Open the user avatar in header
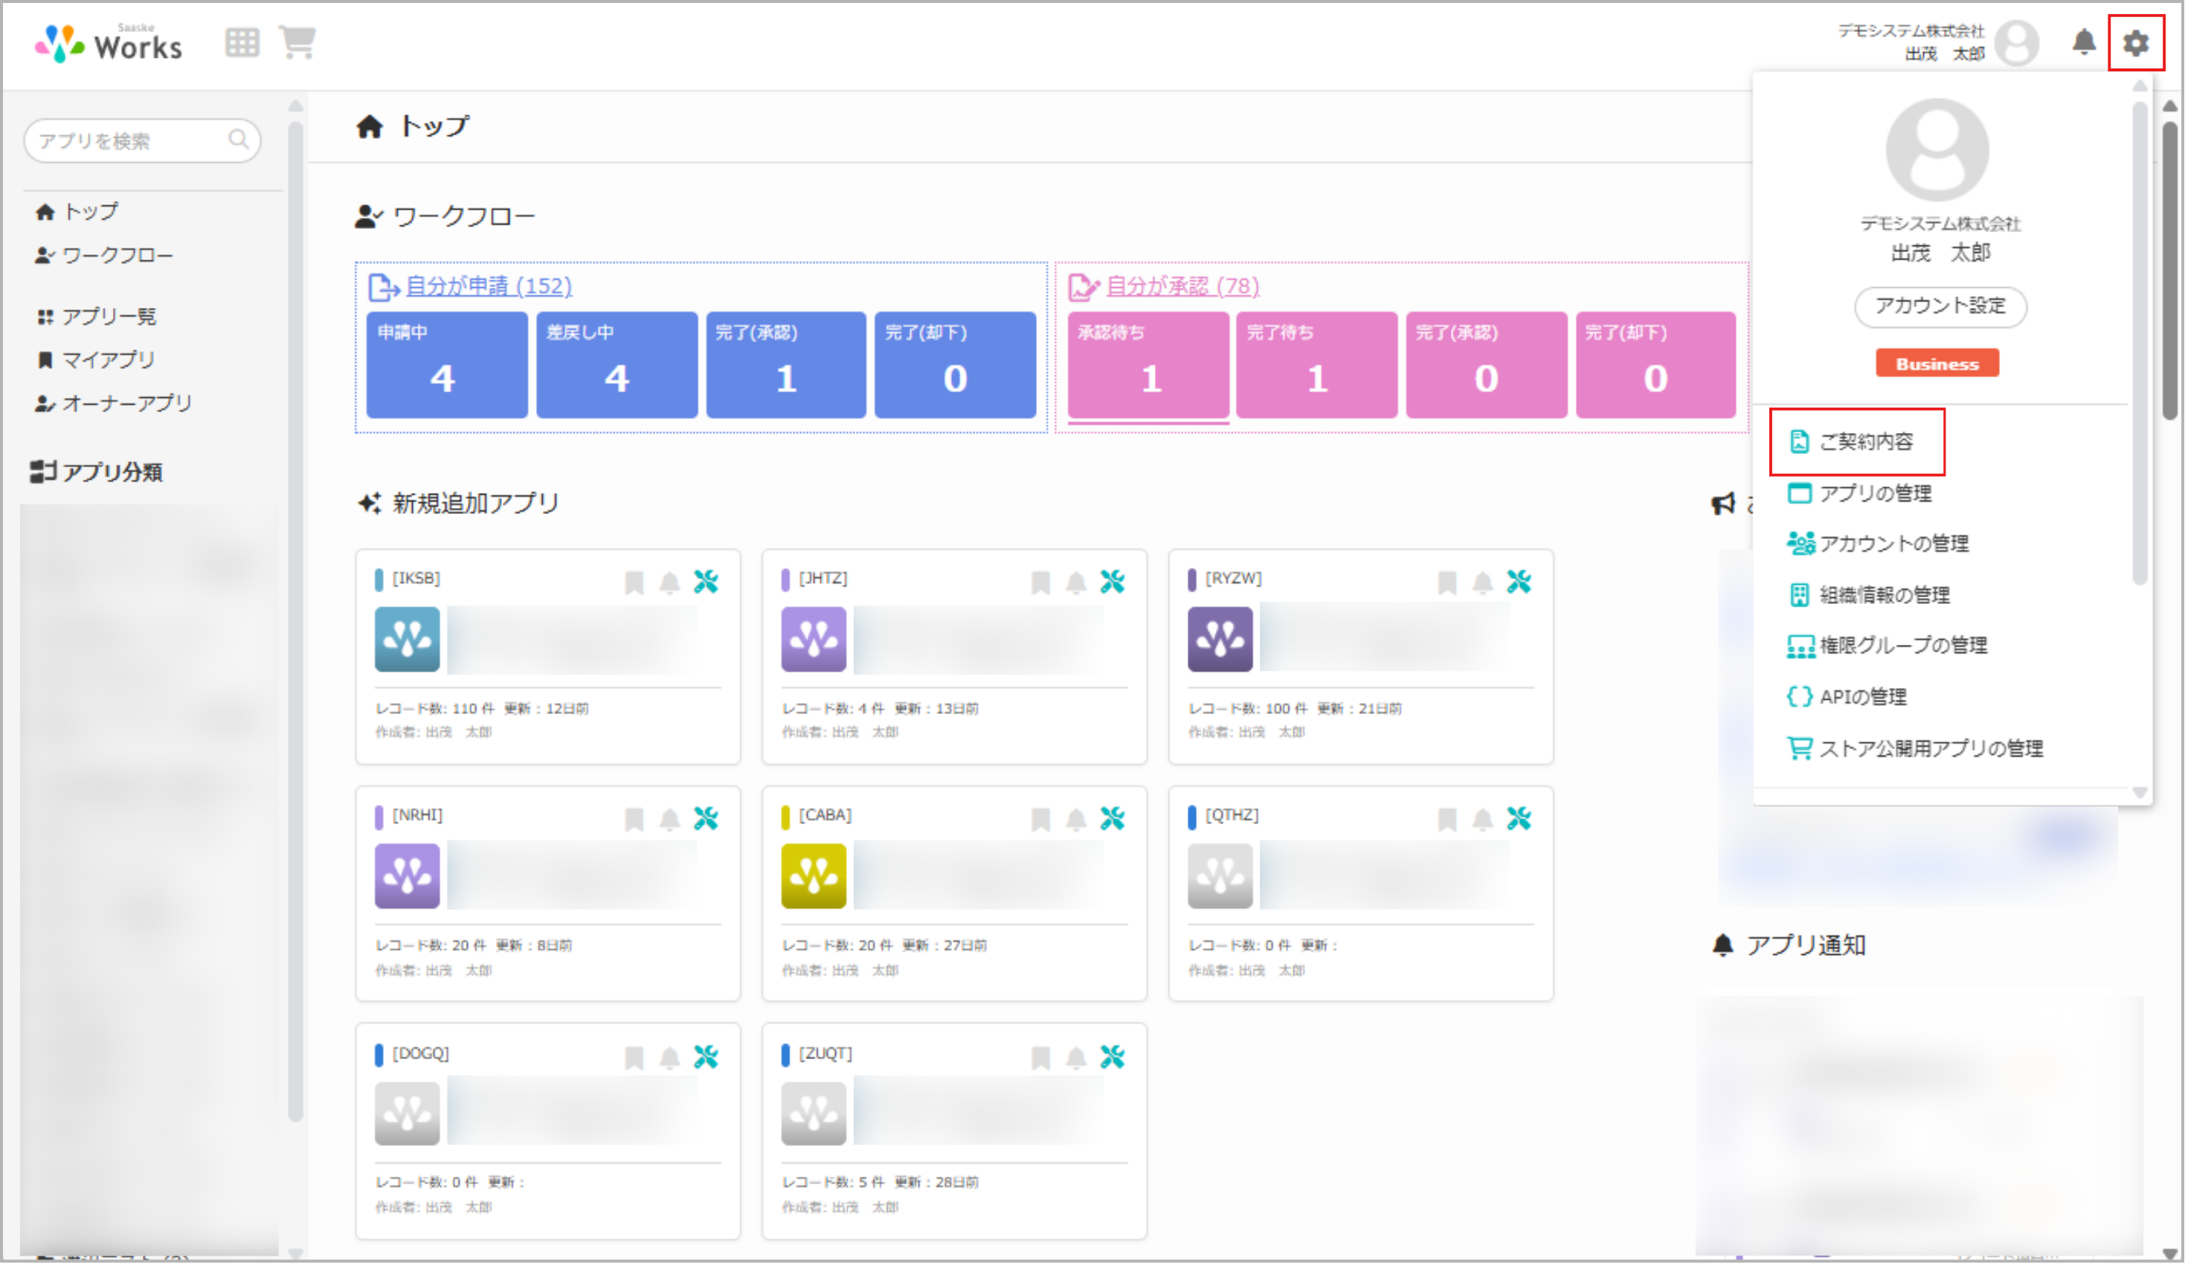2185x1263 pixels. [x=2017, y=42]
